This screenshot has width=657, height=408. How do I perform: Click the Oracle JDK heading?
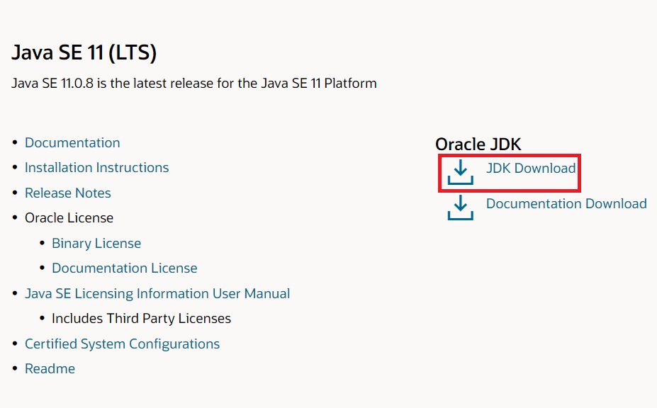click(478, 144)
